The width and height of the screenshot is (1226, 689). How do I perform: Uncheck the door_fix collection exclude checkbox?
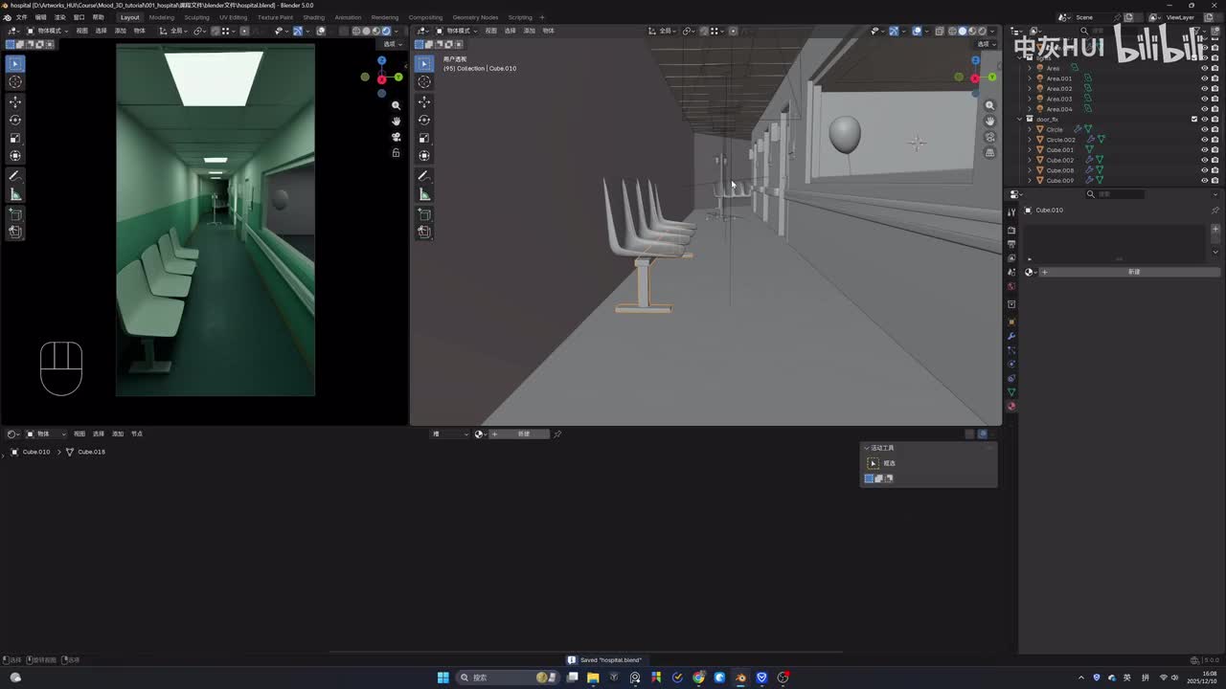(1194, 120)
